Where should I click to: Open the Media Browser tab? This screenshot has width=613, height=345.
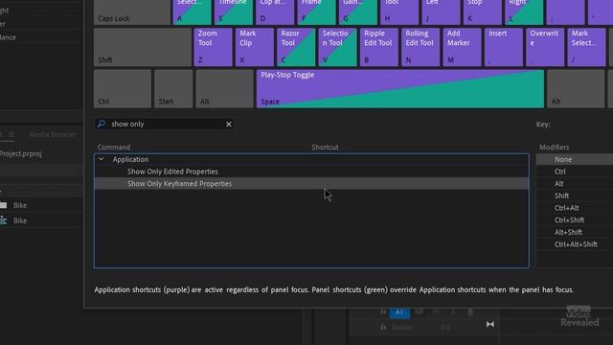[53, 134]
